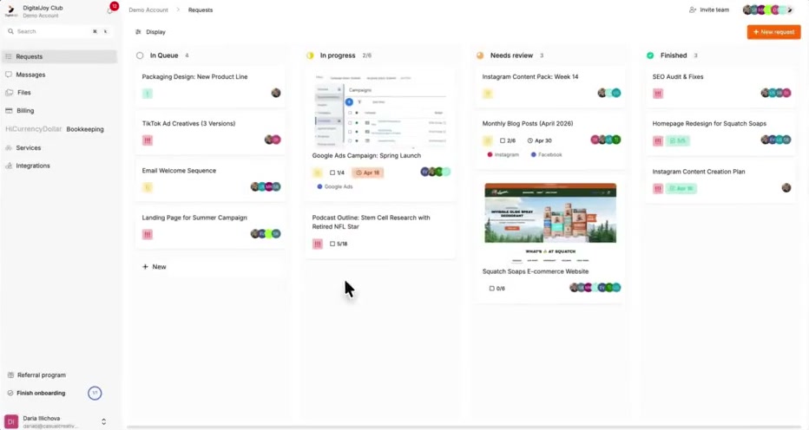
Task: Click the DI user avatar icon
Action: [10, 421]
